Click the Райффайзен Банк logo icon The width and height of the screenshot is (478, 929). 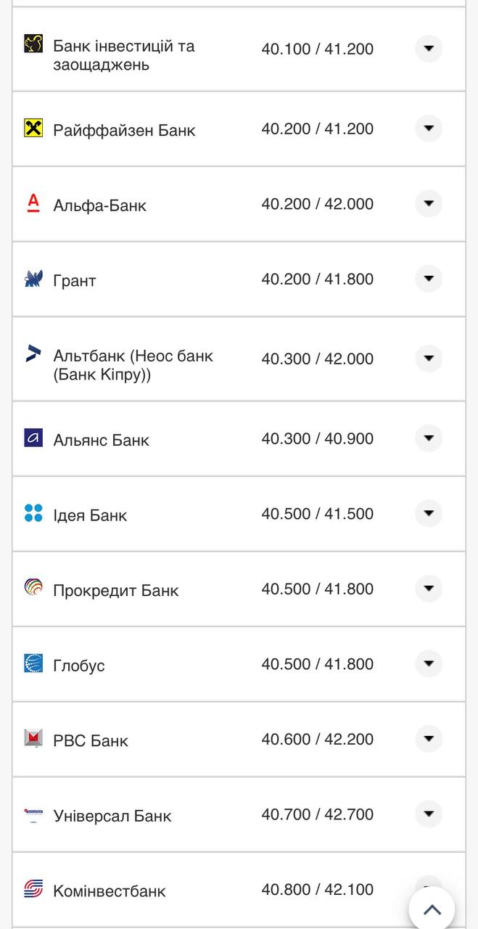(33, 129)
